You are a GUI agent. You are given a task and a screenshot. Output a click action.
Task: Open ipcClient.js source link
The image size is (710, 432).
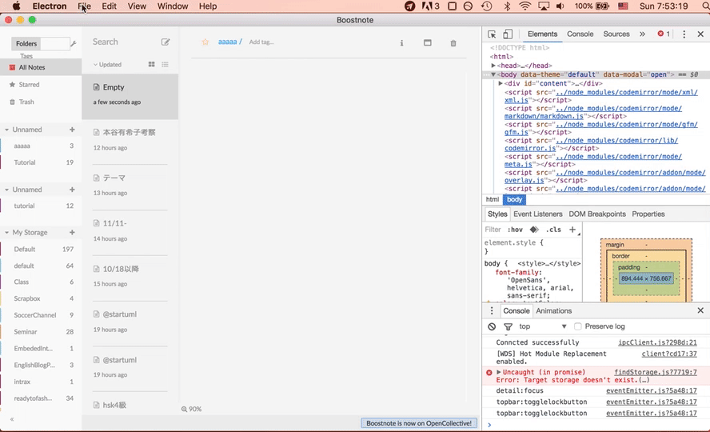[657, 342]
